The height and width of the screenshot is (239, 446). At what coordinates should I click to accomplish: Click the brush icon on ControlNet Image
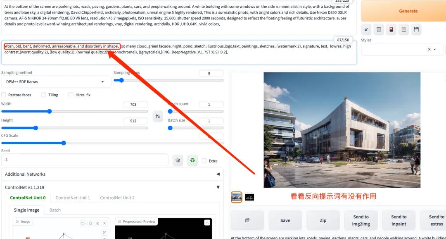coord(104,232)
